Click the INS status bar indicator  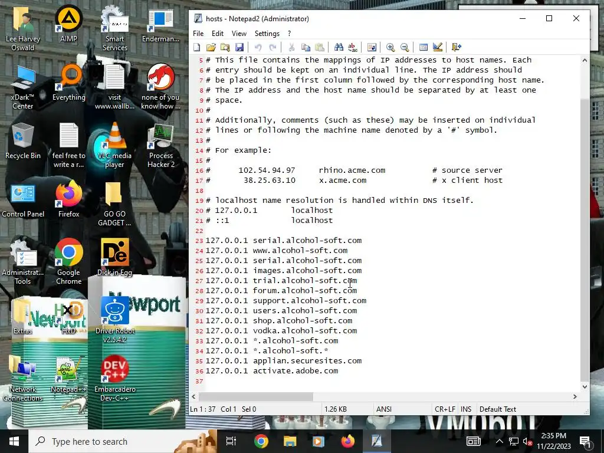466,409
